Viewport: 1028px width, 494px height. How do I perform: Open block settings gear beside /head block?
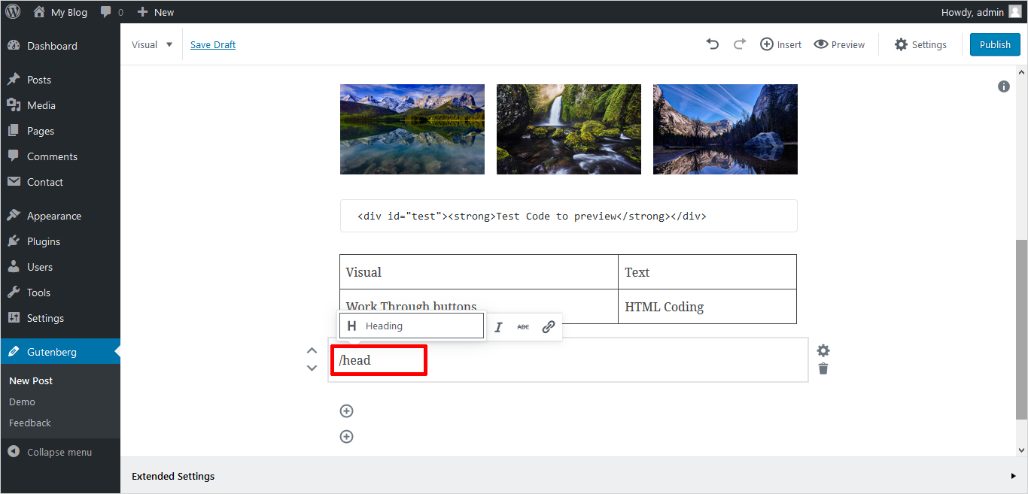(823, 350)
